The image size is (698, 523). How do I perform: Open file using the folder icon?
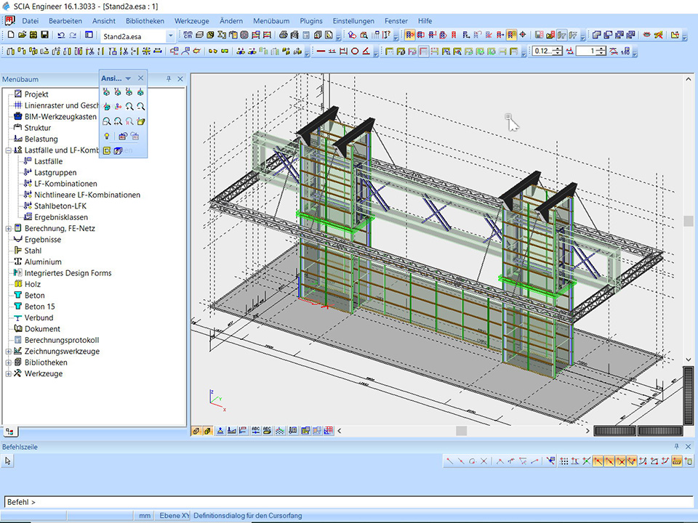[21, 35]
